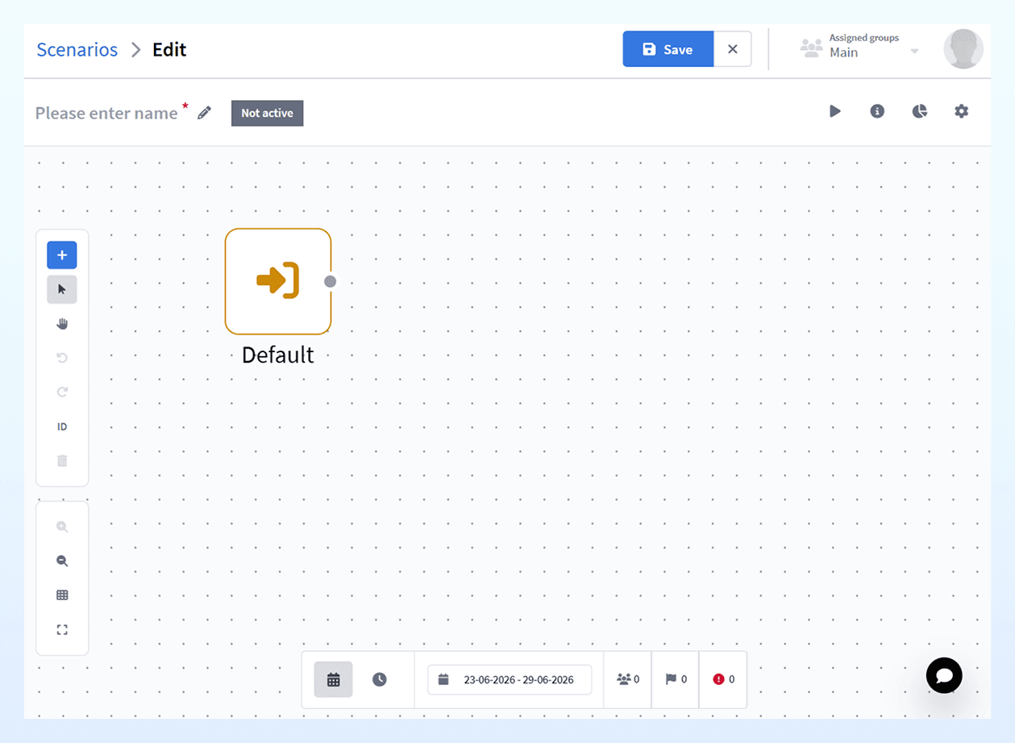
Task: Click the Edit breadcrumb text
Action: tap(169, 49)
